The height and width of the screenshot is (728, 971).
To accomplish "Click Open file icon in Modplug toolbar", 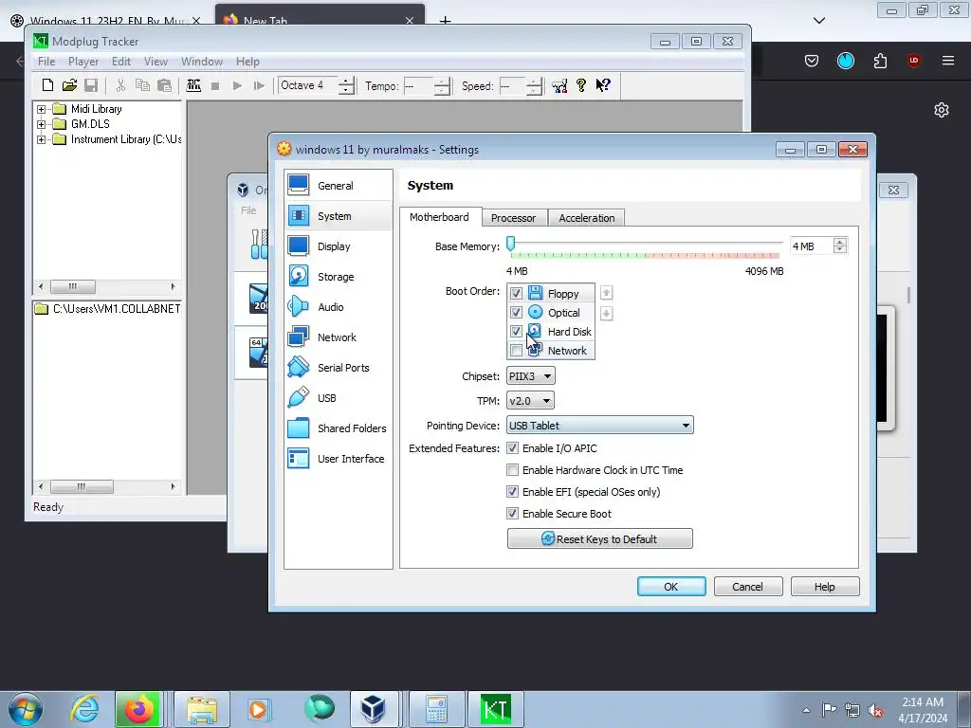I will tap(69, 85).
